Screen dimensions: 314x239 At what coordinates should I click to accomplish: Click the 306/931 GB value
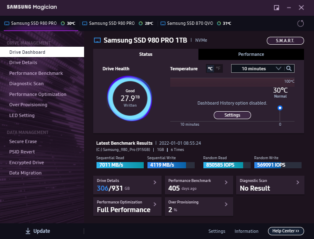[113, 188]
